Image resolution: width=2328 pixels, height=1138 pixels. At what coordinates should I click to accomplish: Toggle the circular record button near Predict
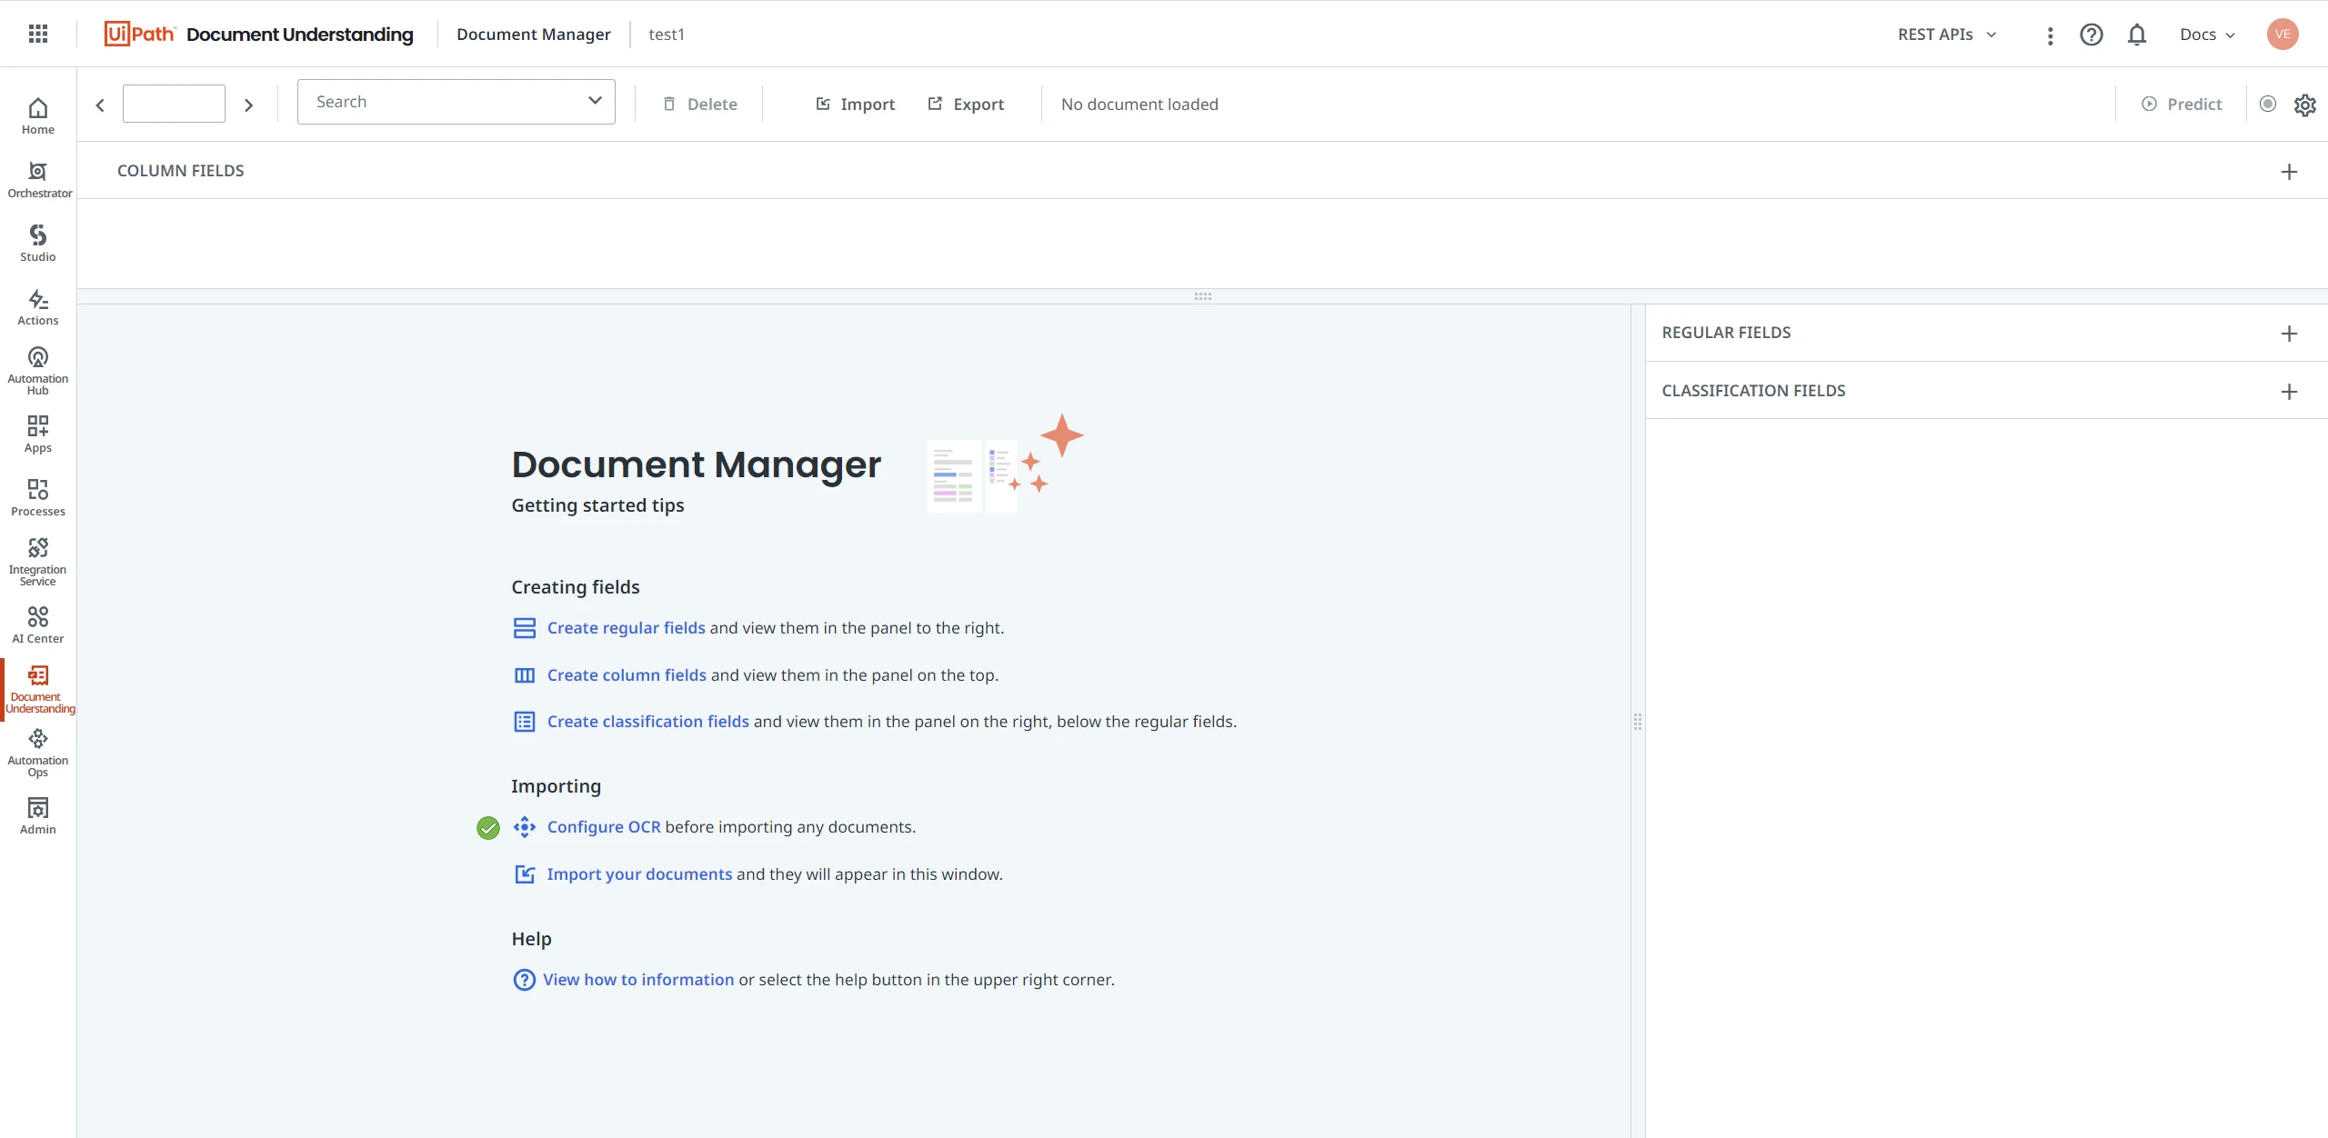click(x=2268, y=104)
